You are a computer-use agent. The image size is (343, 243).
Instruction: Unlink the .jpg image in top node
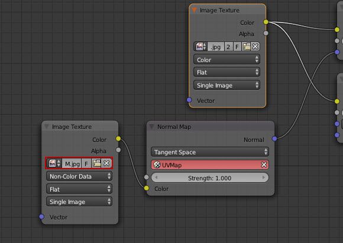255,47
